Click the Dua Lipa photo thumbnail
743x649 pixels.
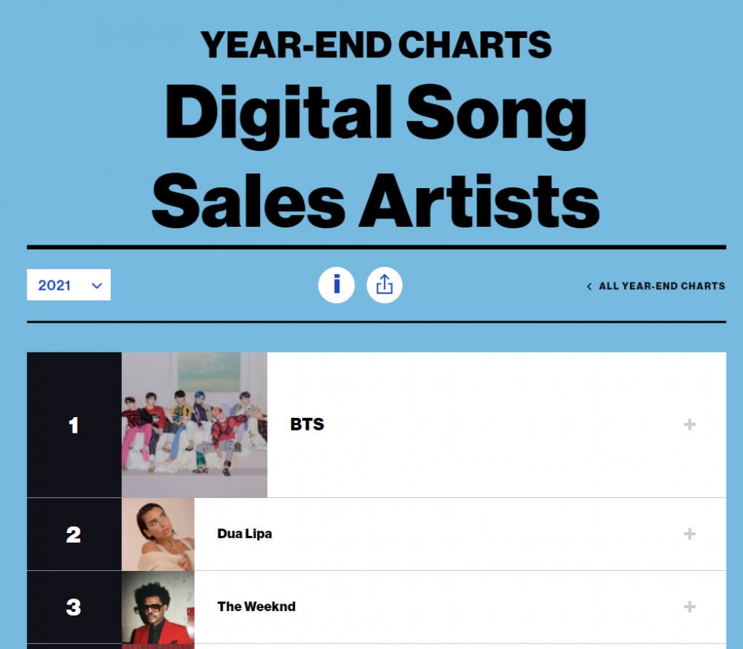pos(158,535)
